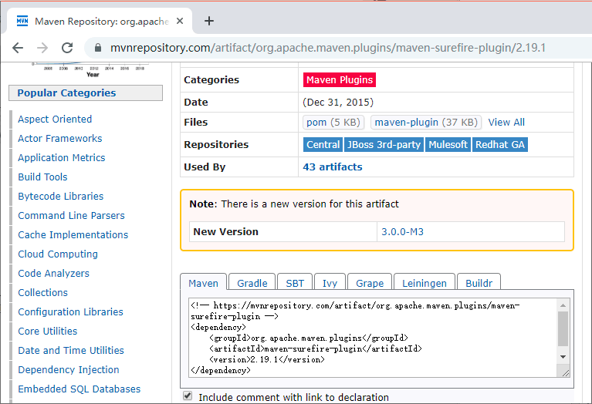Switch to the Gradle tab
This screenshot has width=592, height=404.
tap(252, 283)
